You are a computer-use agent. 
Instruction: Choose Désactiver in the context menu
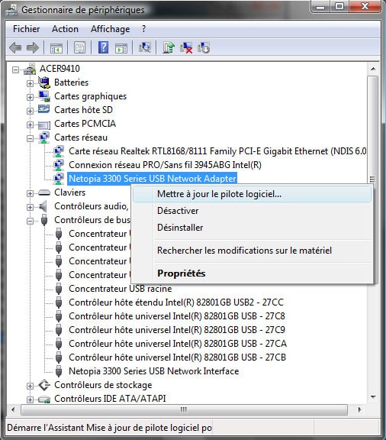point(253,211)
